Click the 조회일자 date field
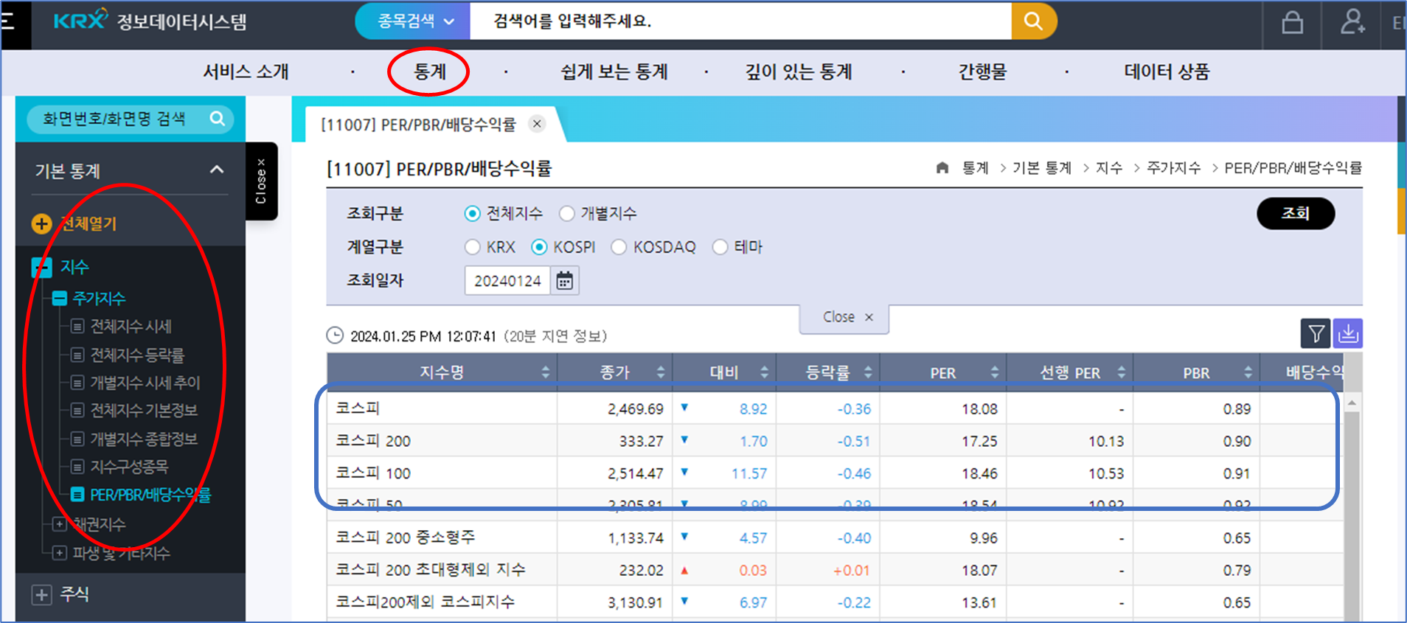The image size is (1407, 623). [x=507, y=281]
